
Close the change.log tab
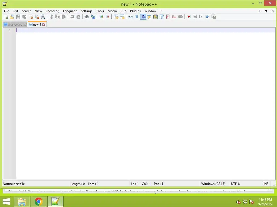[25, 25]
